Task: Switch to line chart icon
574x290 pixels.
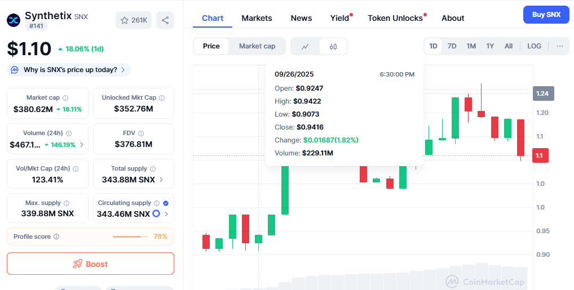Action: point(305,46)
